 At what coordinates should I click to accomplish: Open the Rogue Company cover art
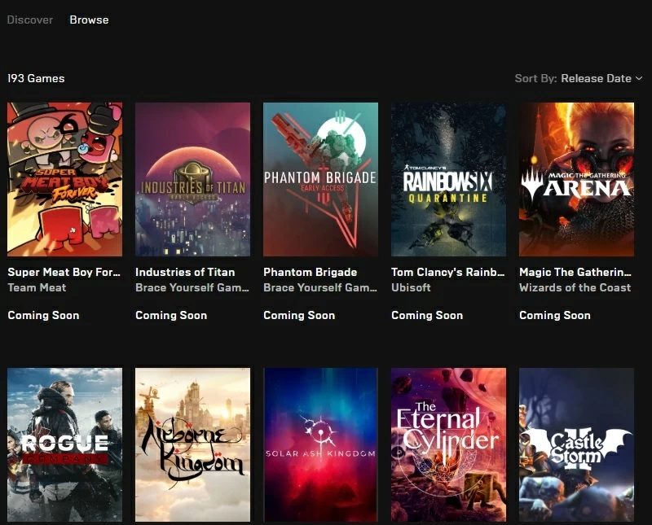pyautogui.click(x=65, y=445)
